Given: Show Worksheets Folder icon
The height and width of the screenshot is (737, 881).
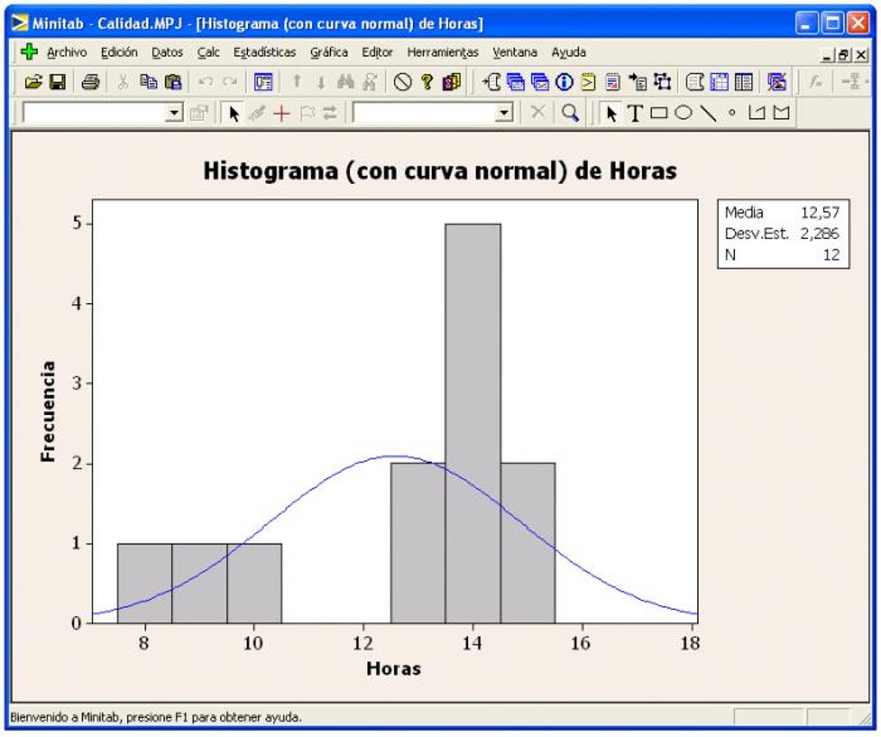Looking at the screenshot, I should (516, 83).
